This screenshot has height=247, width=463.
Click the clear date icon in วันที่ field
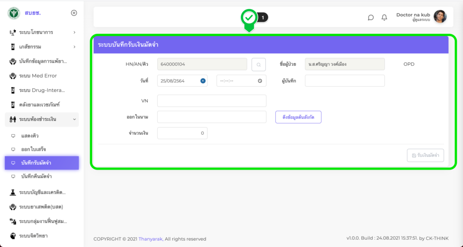click(x=203, y=81)
